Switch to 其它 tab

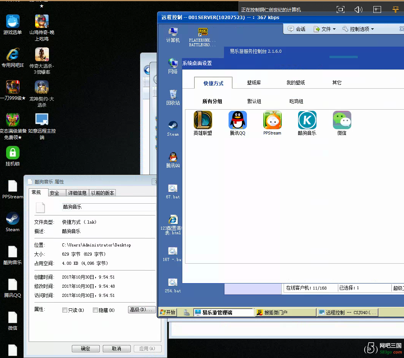point(337,83)
